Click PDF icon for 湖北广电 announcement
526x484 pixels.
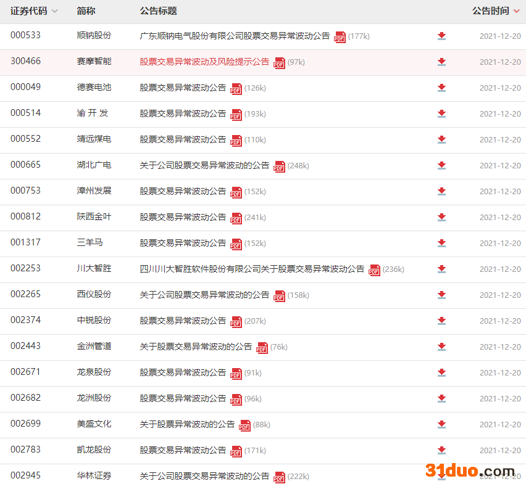click(279, 166)
